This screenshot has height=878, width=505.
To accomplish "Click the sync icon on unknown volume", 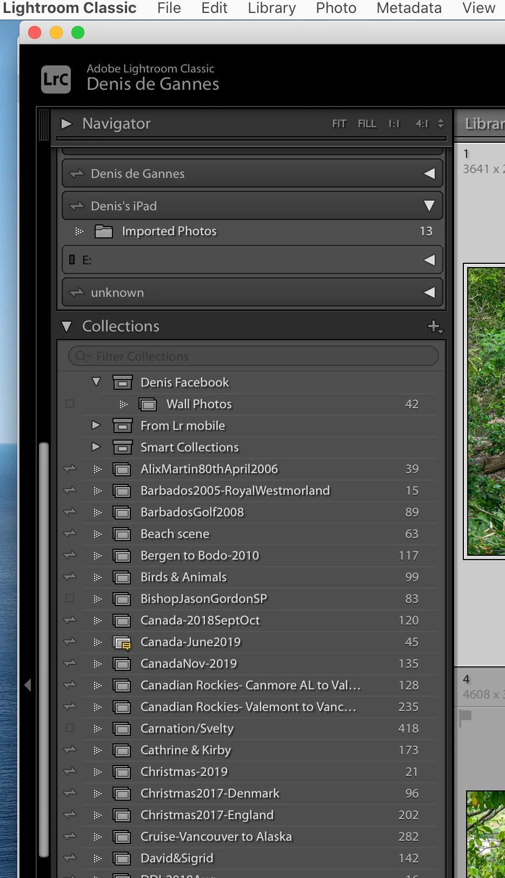I will pos(77,292).
